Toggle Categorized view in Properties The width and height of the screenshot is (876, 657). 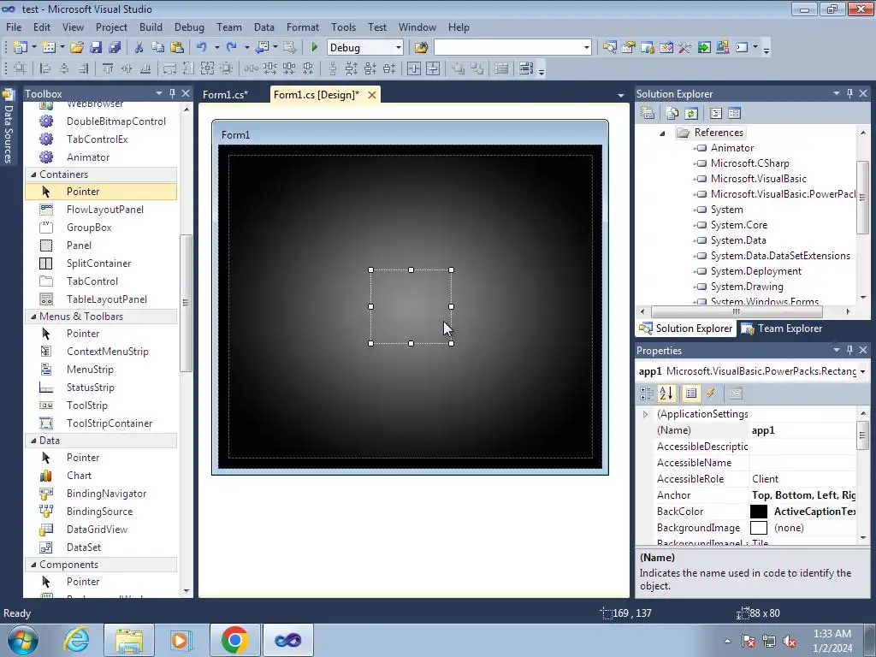pyautogui.click(x=647, y=394)
